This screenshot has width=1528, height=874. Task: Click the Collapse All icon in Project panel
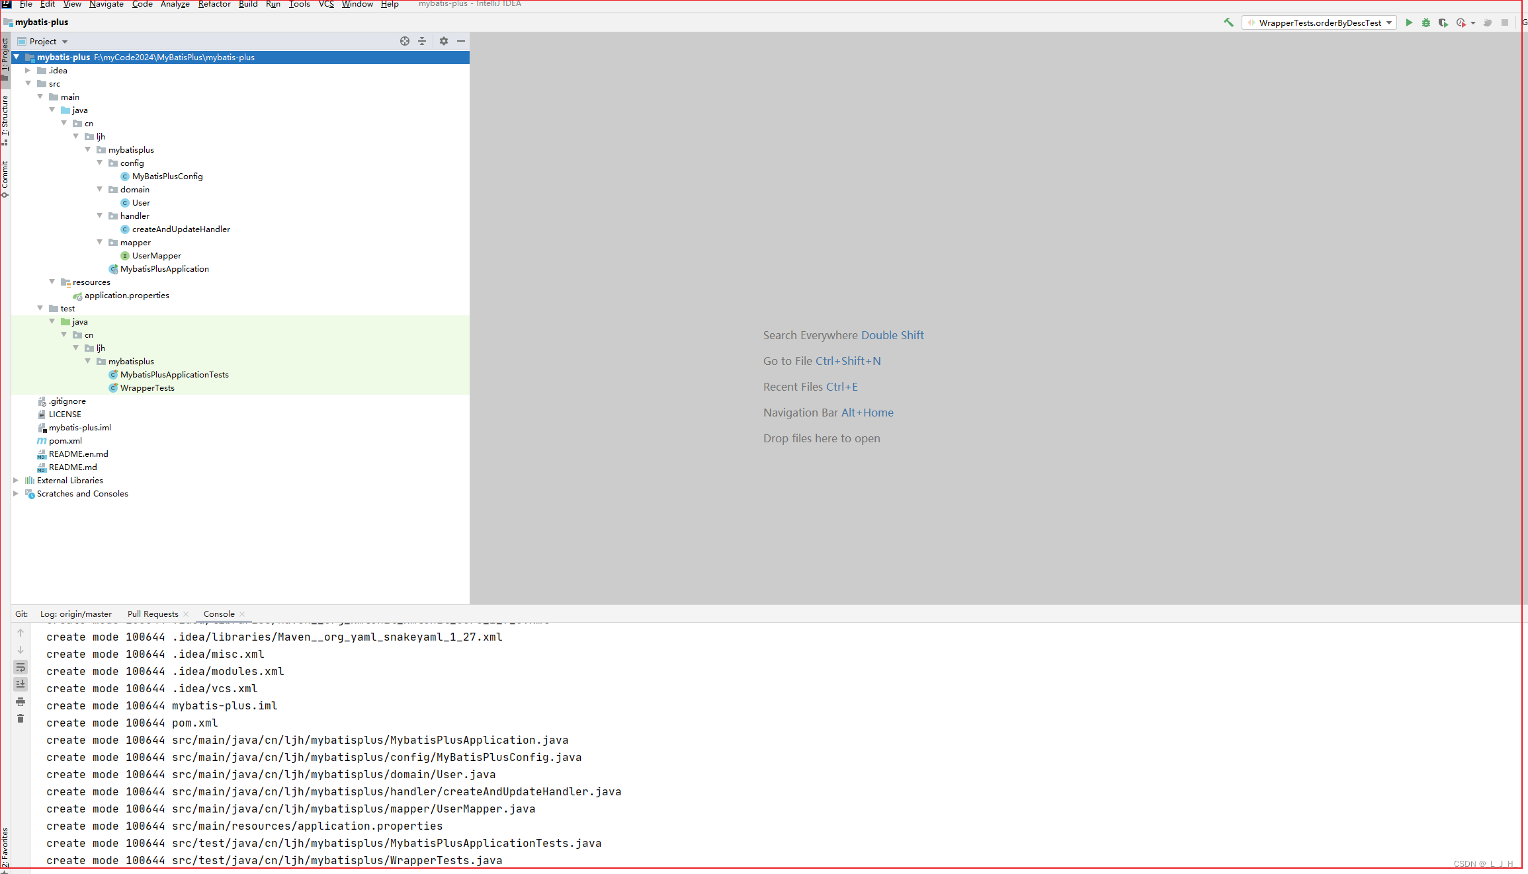(x=422, y=41)
